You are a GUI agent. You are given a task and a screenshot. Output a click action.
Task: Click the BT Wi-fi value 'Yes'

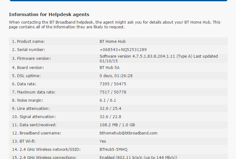click(103, 141)
